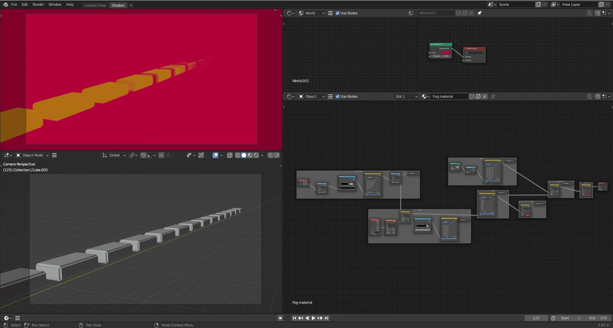The image size is (613, 328).
Task: Open the Object Mode dropdown
Action: (x=33, y=155)
